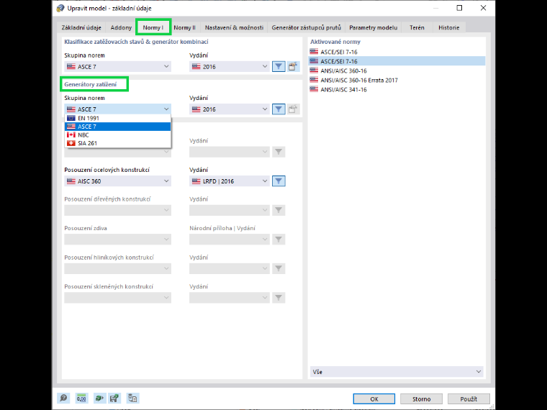Open Klasifikace Vydání 2016 dropdown
The width and height of the screenshot is (547, 410).
pyautogui.click(x=230, y=66)
